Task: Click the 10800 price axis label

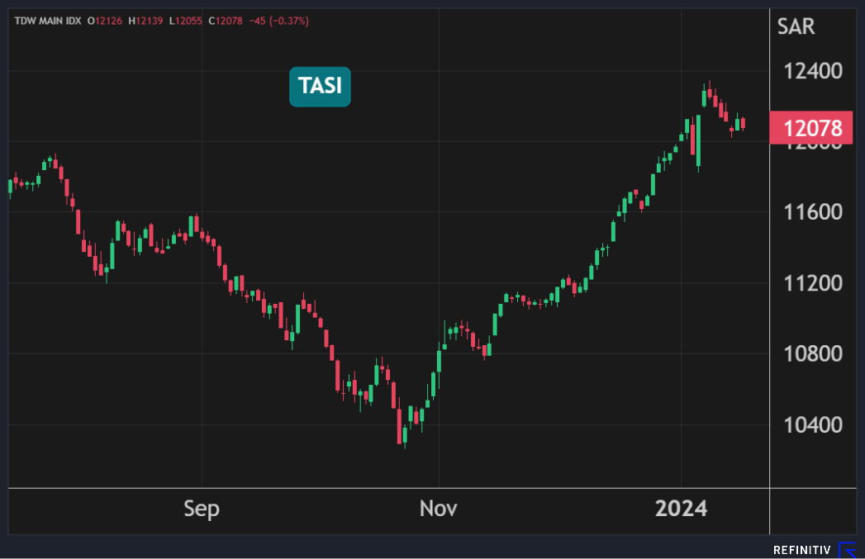Action: coord(813,354)
